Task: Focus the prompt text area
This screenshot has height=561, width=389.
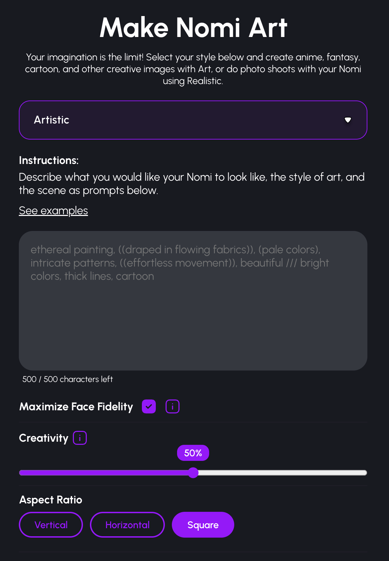Action: coord(193,314)
